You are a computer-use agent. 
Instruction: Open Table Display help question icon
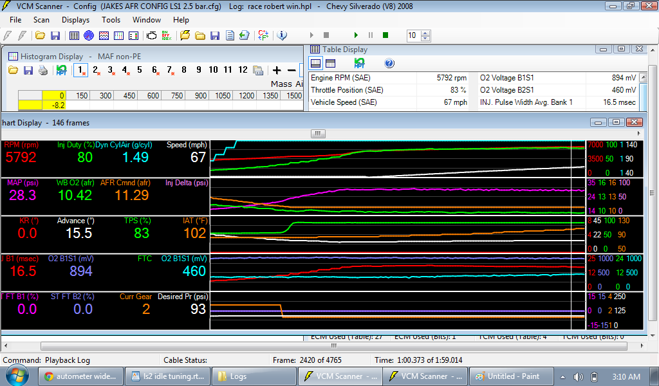[389, 64]
